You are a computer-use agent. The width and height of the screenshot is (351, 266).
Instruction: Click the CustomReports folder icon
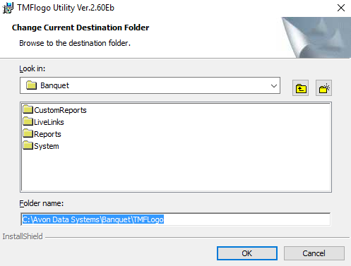(28, 109)
